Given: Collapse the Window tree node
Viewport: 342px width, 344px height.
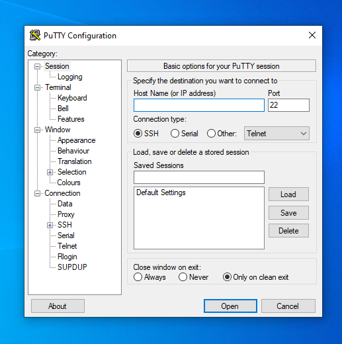Looking at the screenshot, I should click(x=37, y=130).
